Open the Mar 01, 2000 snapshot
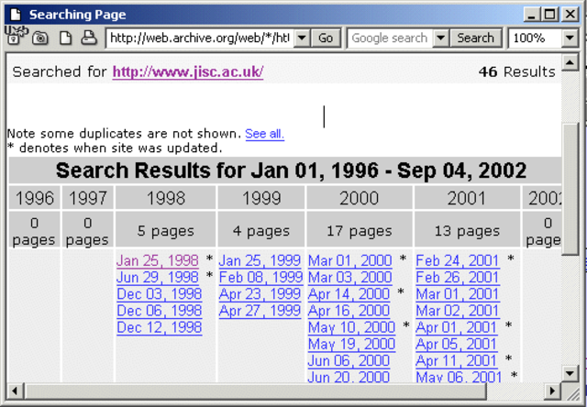This screenshot has height=407, width=587. click(x=350, y=260)
